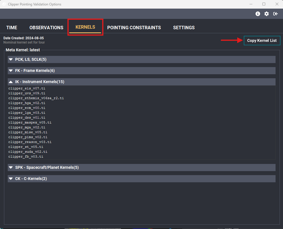Open the POINTING CONSTRAINTS tab
This screenshot has height=229, width=283.
pyautogui.click(x=134, y=28)
